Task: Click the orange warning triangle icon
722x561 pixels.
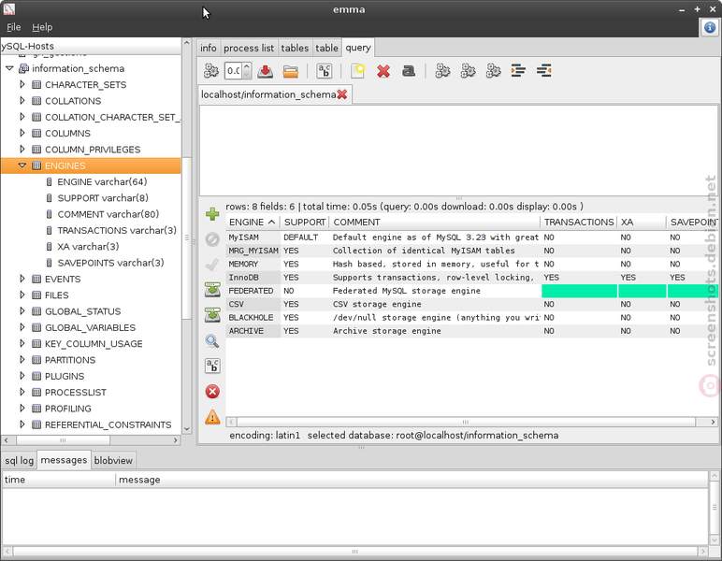Action: tap(212, 417)
